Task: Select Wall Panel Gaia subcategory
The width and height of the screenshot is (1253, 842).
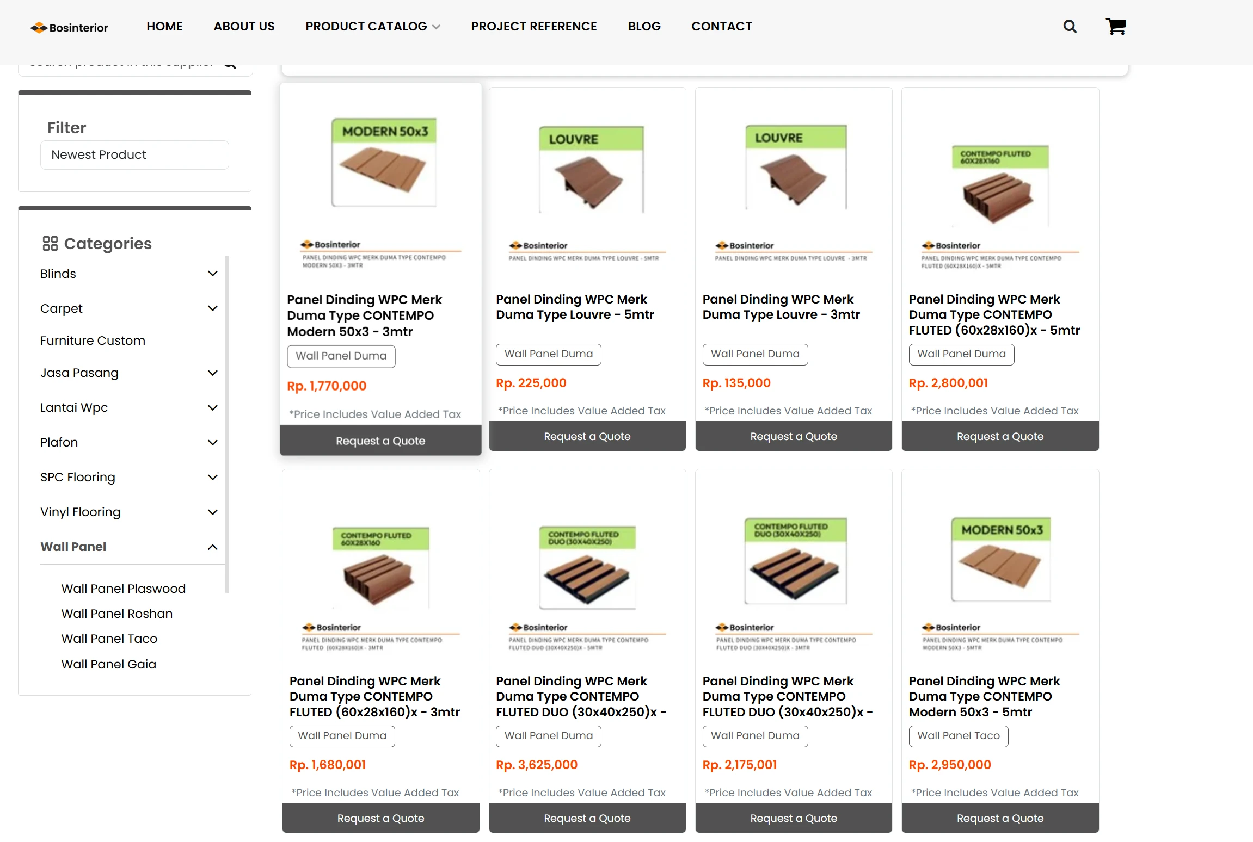Action: click(x=109, y=664)
